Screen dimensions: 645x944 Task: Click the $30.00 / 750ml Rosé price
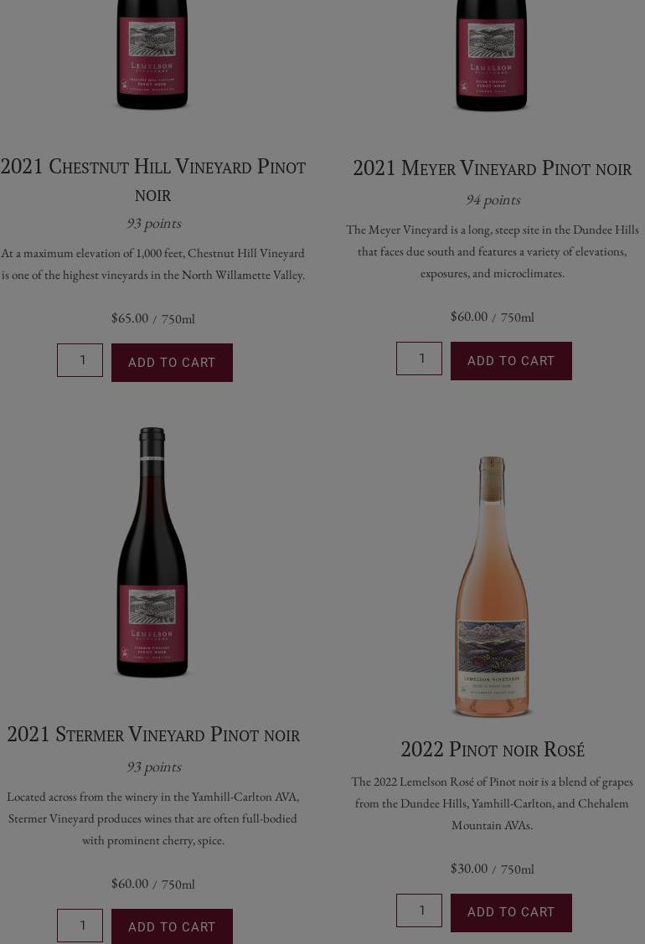pyautogui.click(x=492, y=869)
